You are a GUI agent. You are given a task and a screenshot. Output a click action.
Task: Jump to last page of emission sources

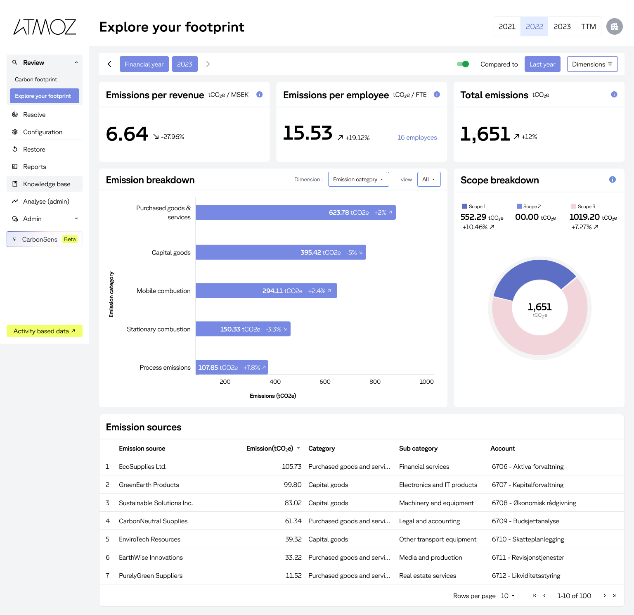[615, 596]
